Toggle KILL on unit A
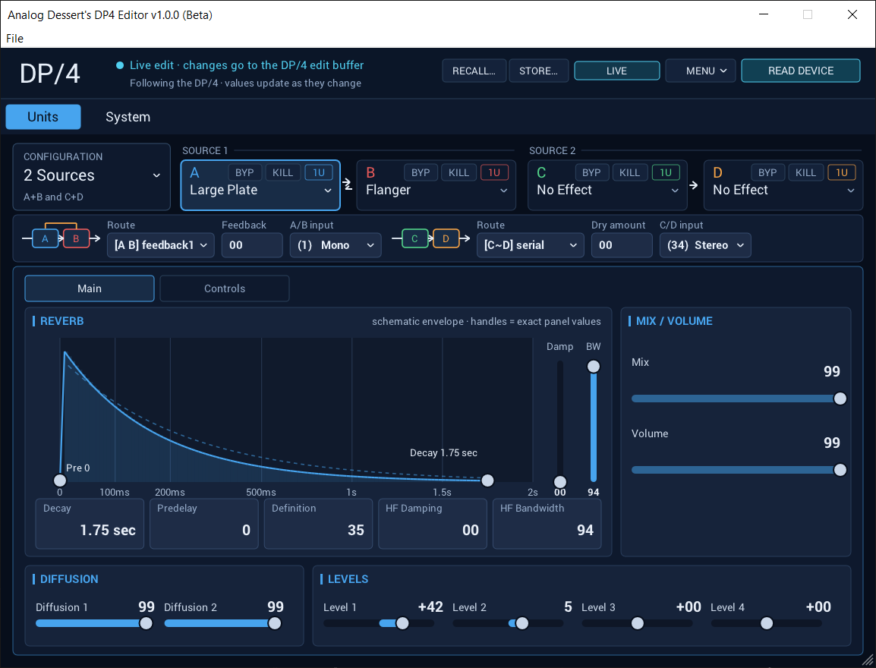The width and height of the screenshot is (876, 668). coord(282,172)
